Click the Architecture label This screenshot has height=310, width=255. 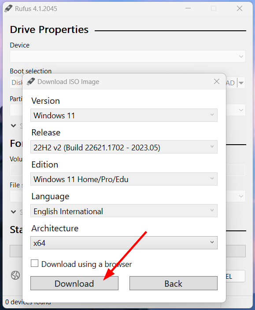point(55,228)
